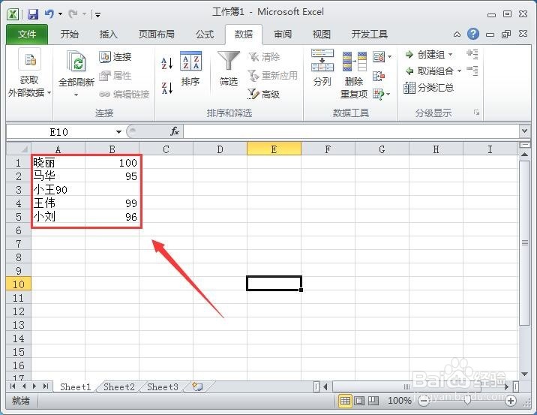Switch to the 页面布局 tab
This screenshot has height=415, width=537.
157,35
